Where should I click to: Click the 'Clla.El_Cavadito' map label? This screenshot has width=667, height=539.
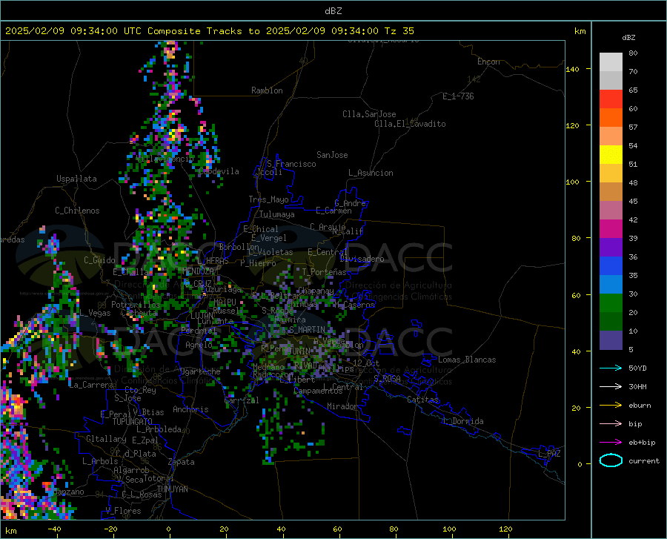410,124
